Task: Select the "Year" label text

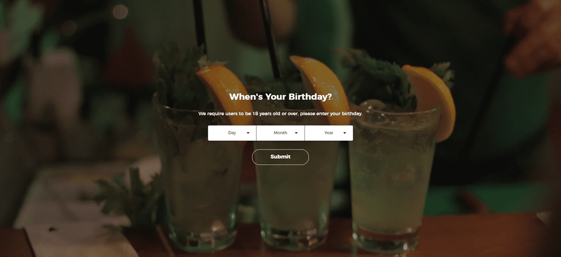Action: (329, 133)
